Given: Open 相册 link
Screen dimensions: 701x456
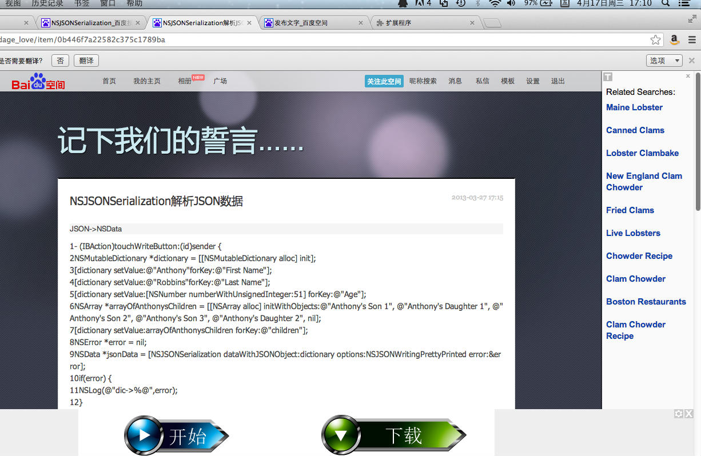Looking at the screenshot, I should pos(185,81).
